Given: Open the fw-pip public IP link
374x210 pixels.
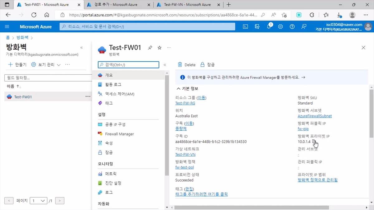Looking at the screenshot, I should (x=303, y=129).
